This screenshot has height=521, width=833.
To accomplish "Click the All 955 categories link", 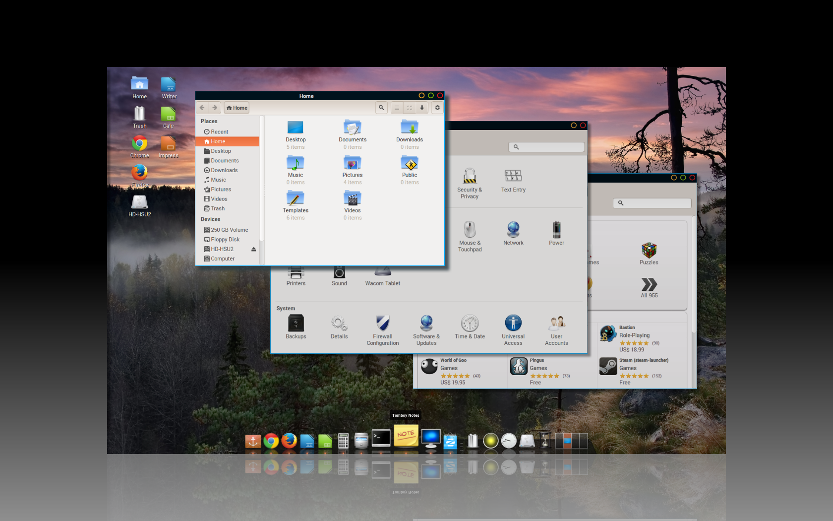I will [649, 288].
